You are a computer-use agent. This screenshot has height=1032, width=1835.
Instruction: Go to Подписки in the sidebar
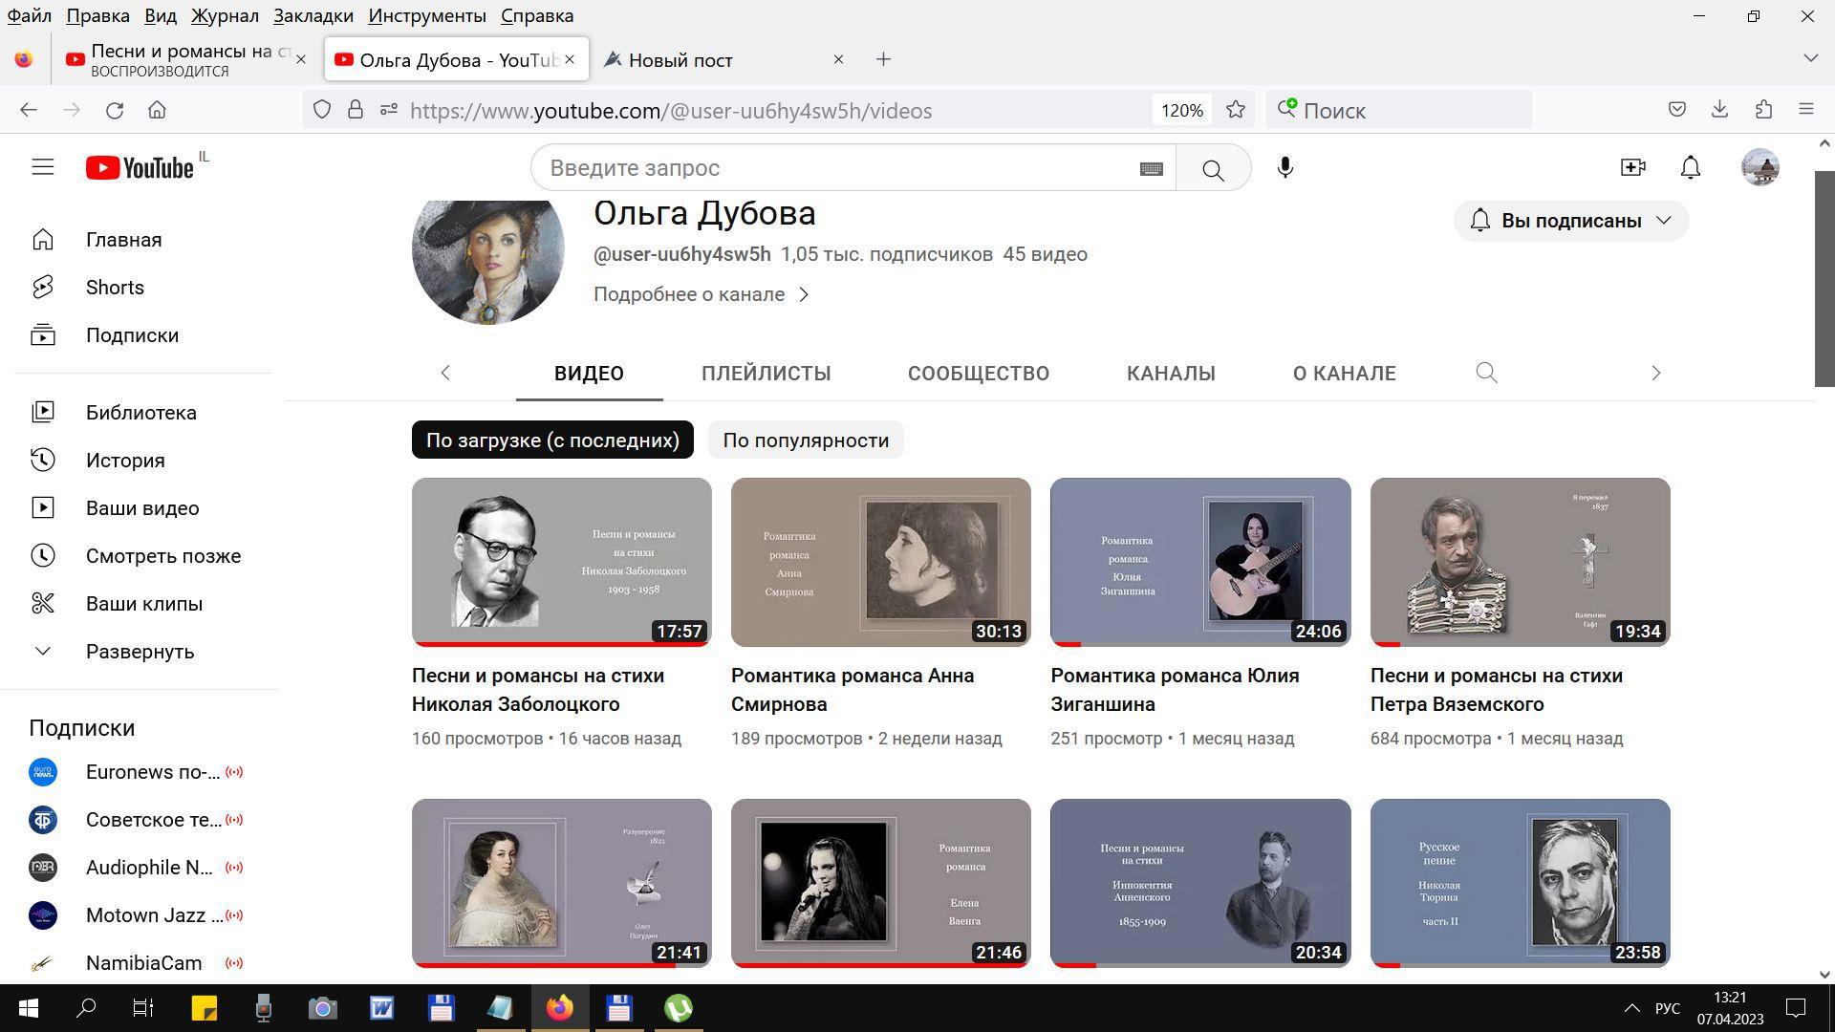point(132,335)
